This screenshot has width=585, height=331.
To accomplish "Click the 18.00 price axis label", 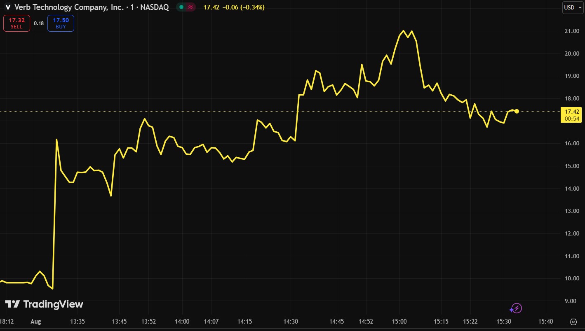I will click(572, 99).
